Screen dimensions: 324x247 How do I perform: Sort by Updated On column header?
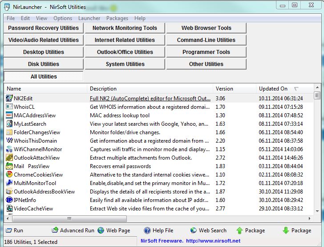tap(285, 89)
